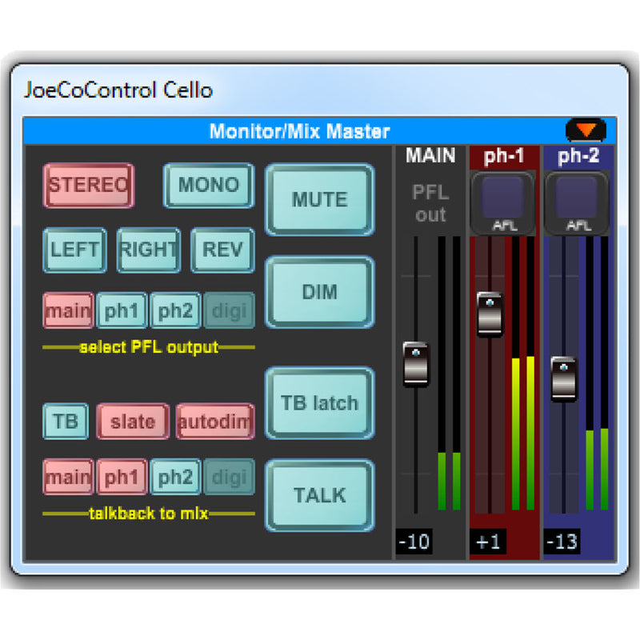Select ph2 as PFL output
Screen dimensions: 640x640
click(175, 310)
